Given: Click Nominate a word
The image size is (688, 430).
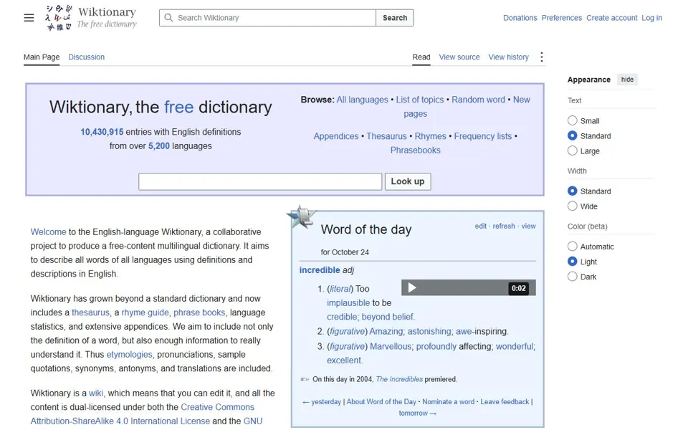Looking at the screenshot, I should click(x=449, y=402).
